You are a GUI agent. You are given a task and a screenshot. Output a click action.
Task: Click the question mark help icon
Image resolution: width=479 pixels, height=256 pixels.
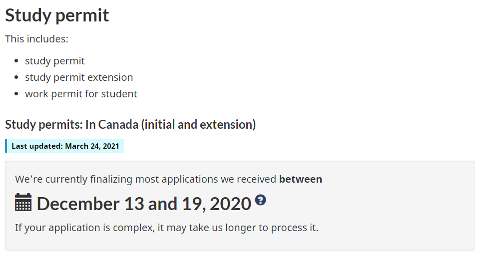coord(261,200)
